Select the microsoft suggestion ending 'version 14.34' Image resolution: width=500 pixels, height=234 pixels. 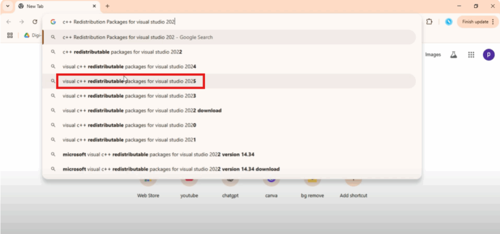point(229,155)
